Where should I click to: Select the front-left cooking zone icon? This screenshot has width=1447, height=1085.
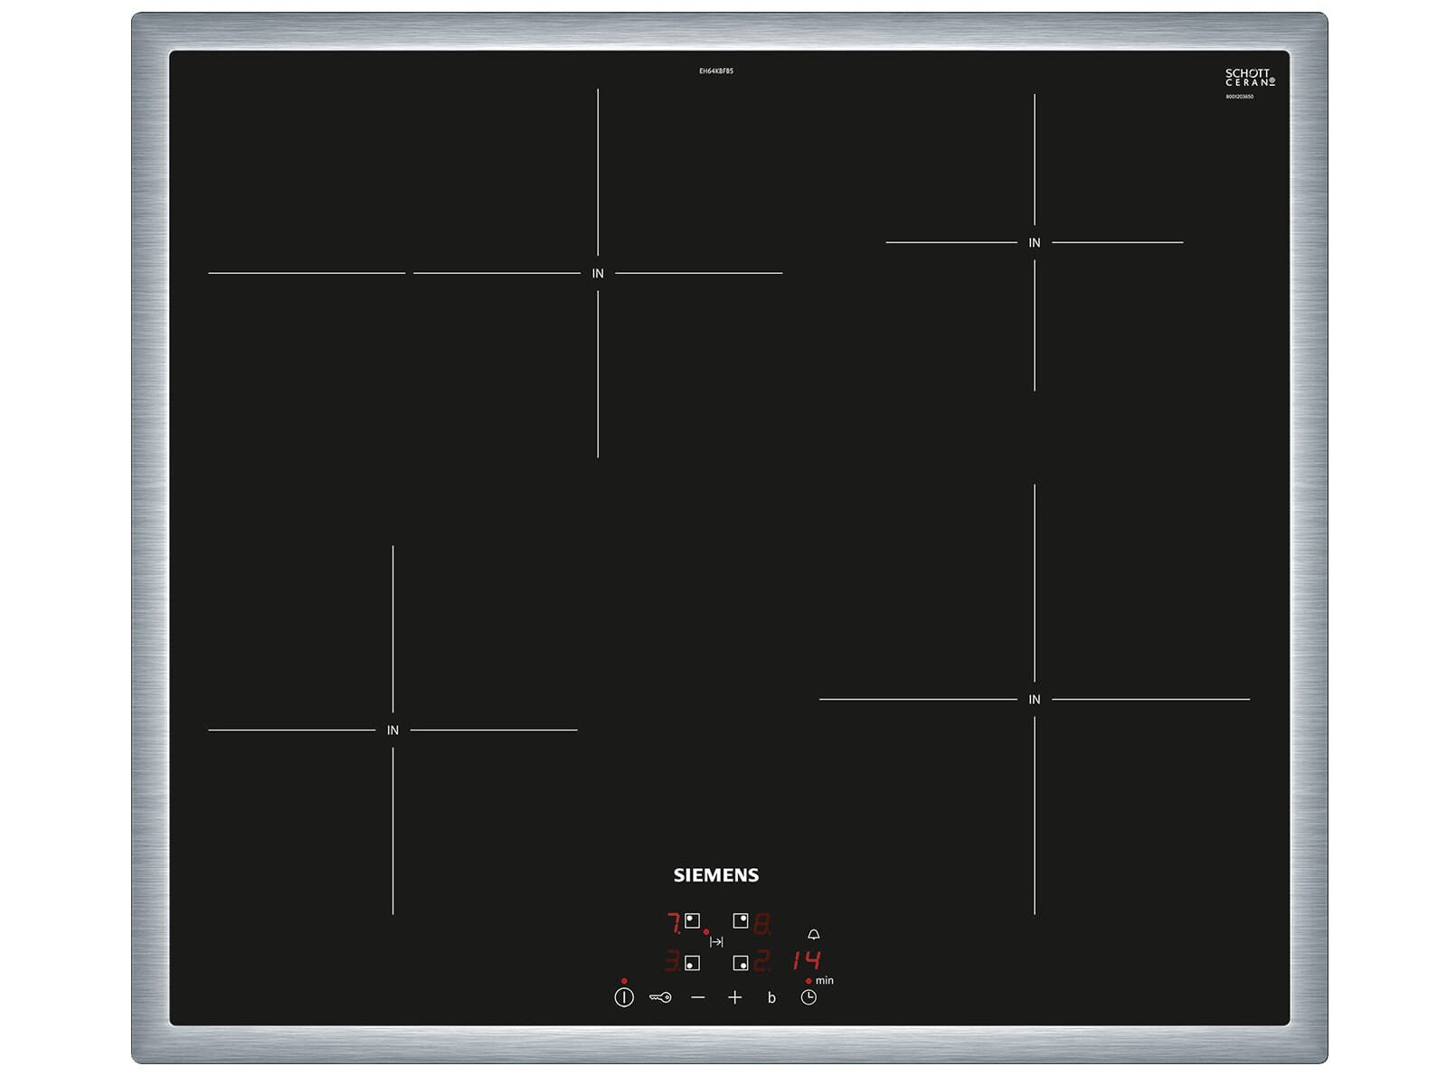[x=692, y=963]
